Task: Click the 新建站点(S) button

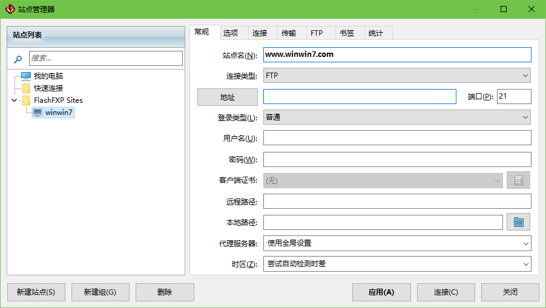Action: 36,292
